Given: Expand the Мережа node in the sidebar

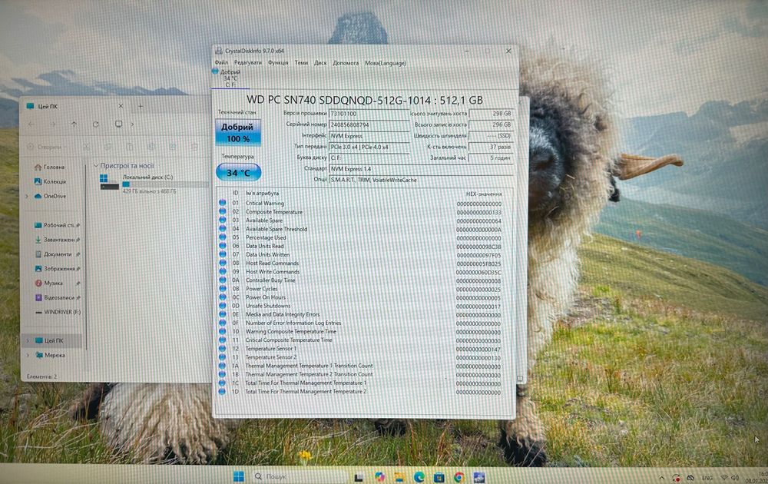Looking at the screenshot, I should [28, 355].
